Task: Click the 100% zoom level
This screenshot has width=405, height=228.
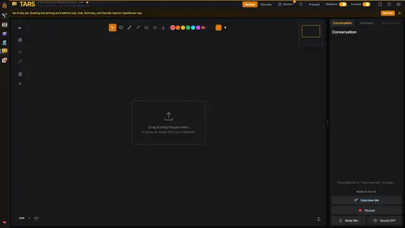Action: coord(22,218)
